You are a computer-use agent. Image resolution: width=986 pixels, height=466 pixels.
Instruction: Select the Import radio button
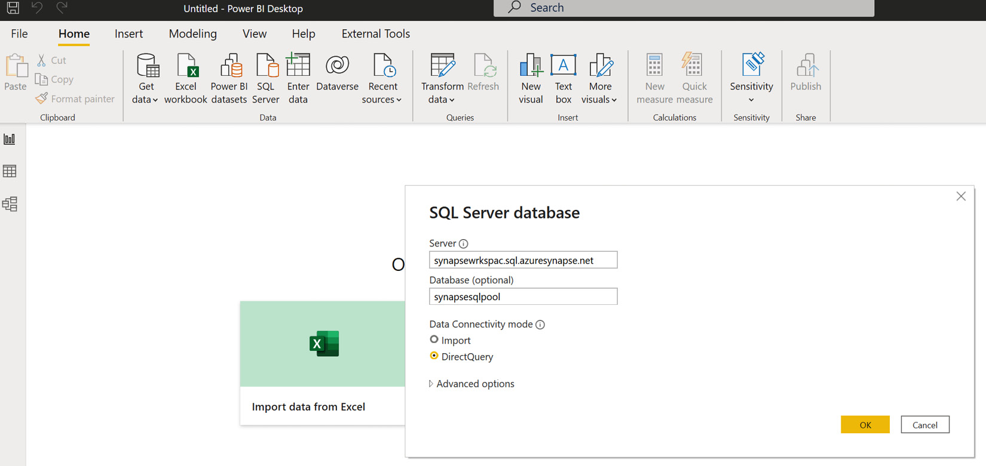point(434,340)
